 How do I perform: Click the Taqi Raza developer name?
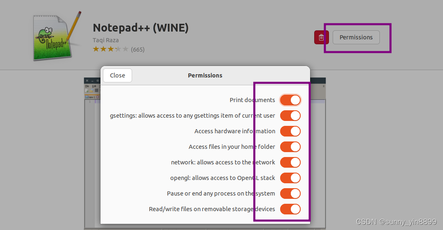click(106, 40)
